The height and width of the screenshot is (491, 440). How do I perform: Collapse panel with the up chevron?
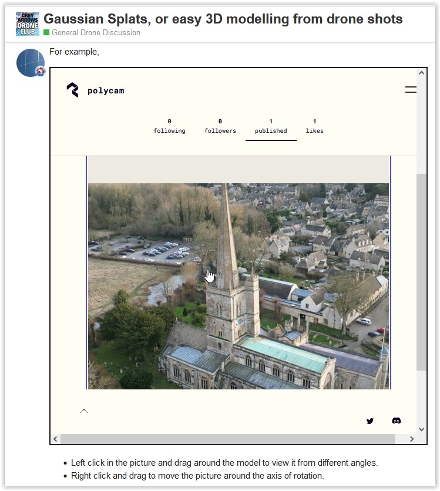point(84,411)
